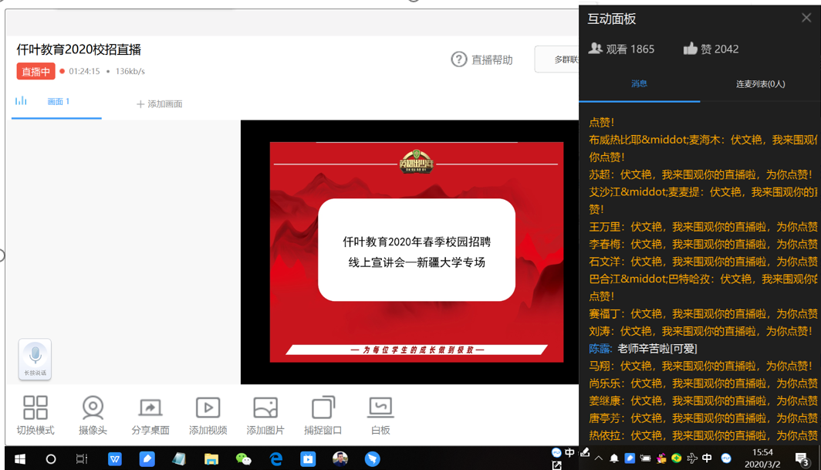Choose the 捕捉窗口 window capture tool
This screenshot has width=821, height=470.
[323, 415]
